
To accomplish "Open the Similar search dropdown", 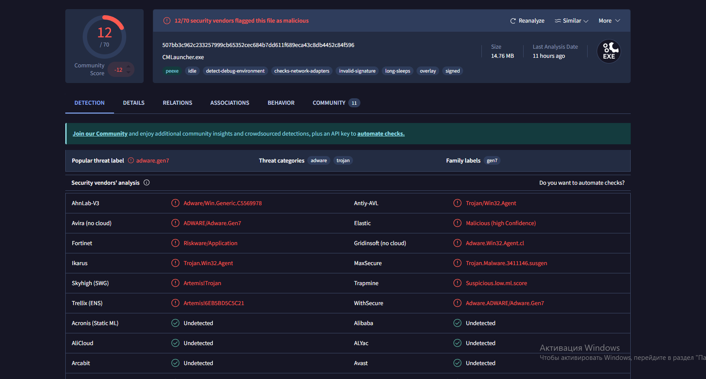I will point(572,21).
